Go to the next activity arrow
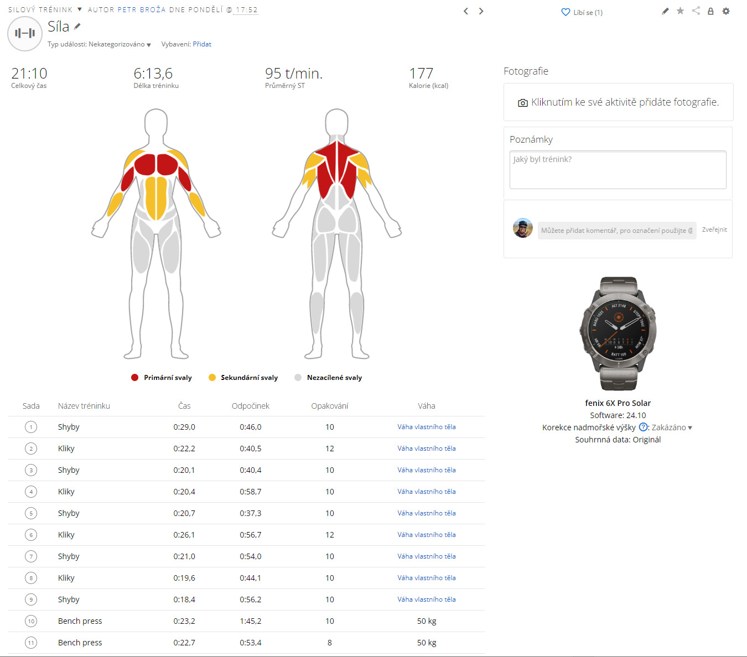This screenshot has width=747, height=657. click(x=481, y=11)
